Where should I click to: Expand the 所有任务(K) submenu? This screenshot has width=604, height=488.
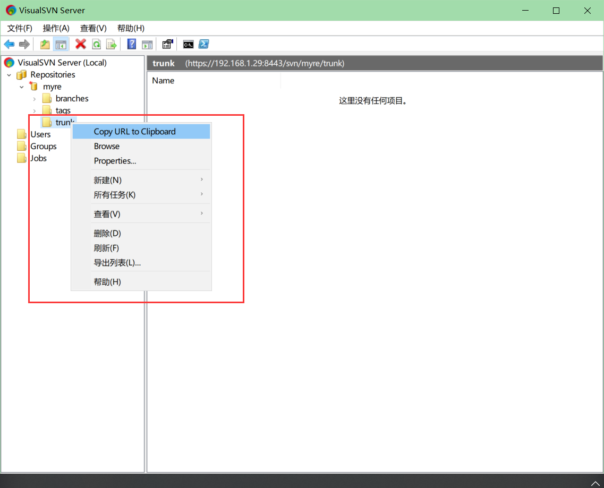[141, 194]
